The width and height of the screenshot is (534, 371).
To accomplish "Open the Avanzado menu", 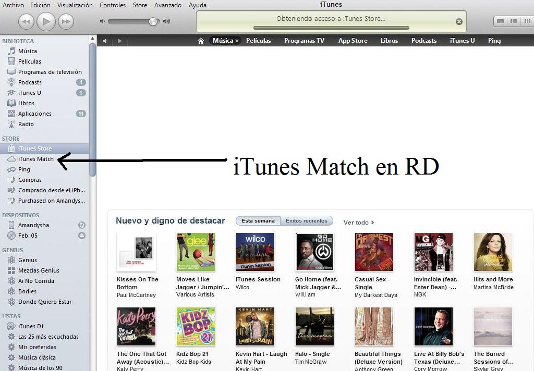I will (168, 5).
